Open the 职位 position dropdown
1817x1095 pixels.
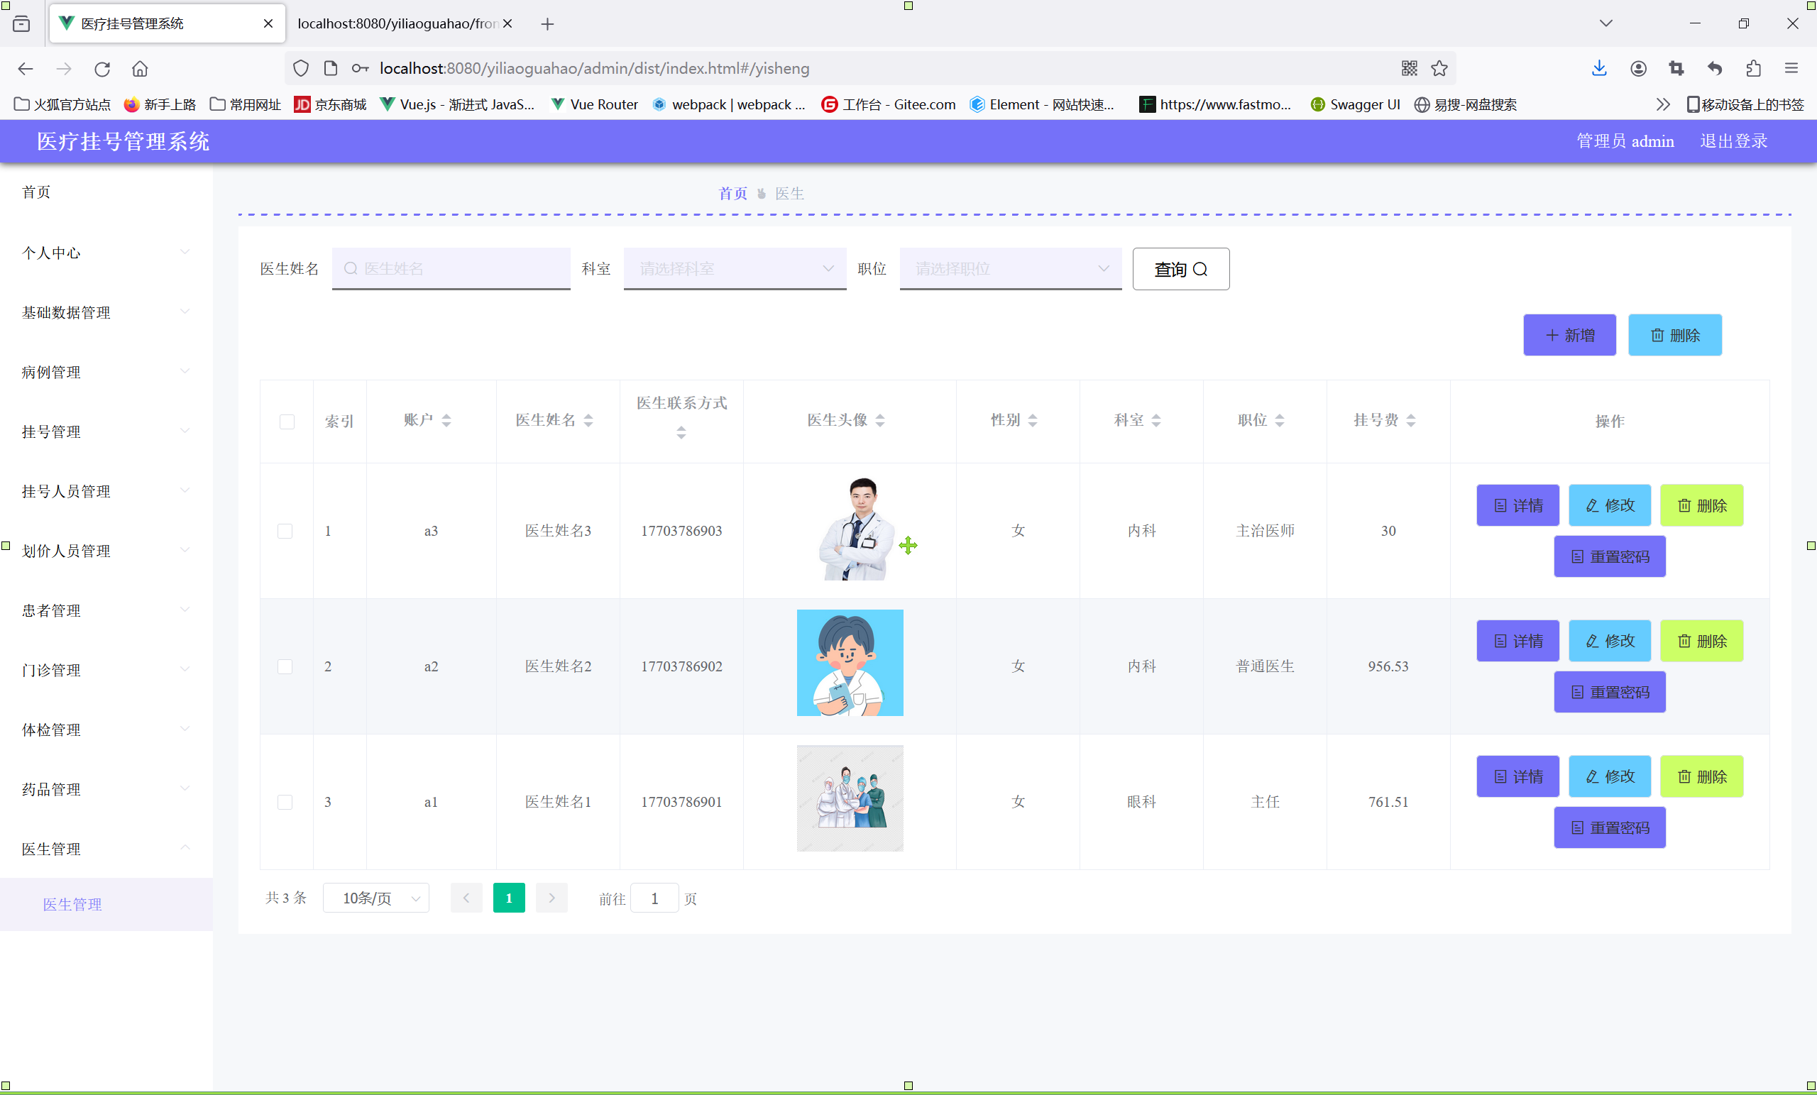pos(1010,269)
